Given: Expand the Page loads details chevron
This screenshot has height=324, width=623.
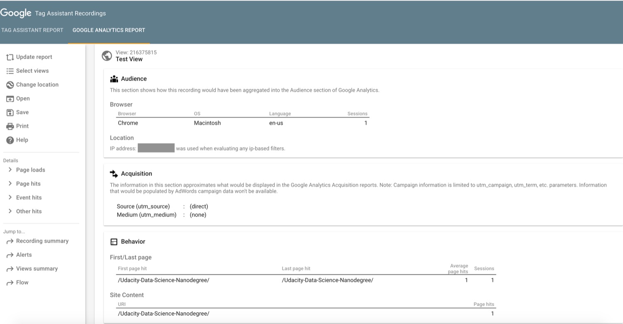Looking at the screenshot, I should click(x=10, y=170).
